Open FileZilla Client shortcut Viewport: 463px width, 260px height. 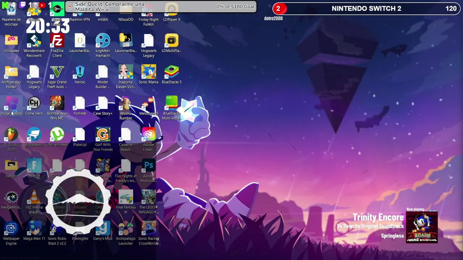coord(57,46)
